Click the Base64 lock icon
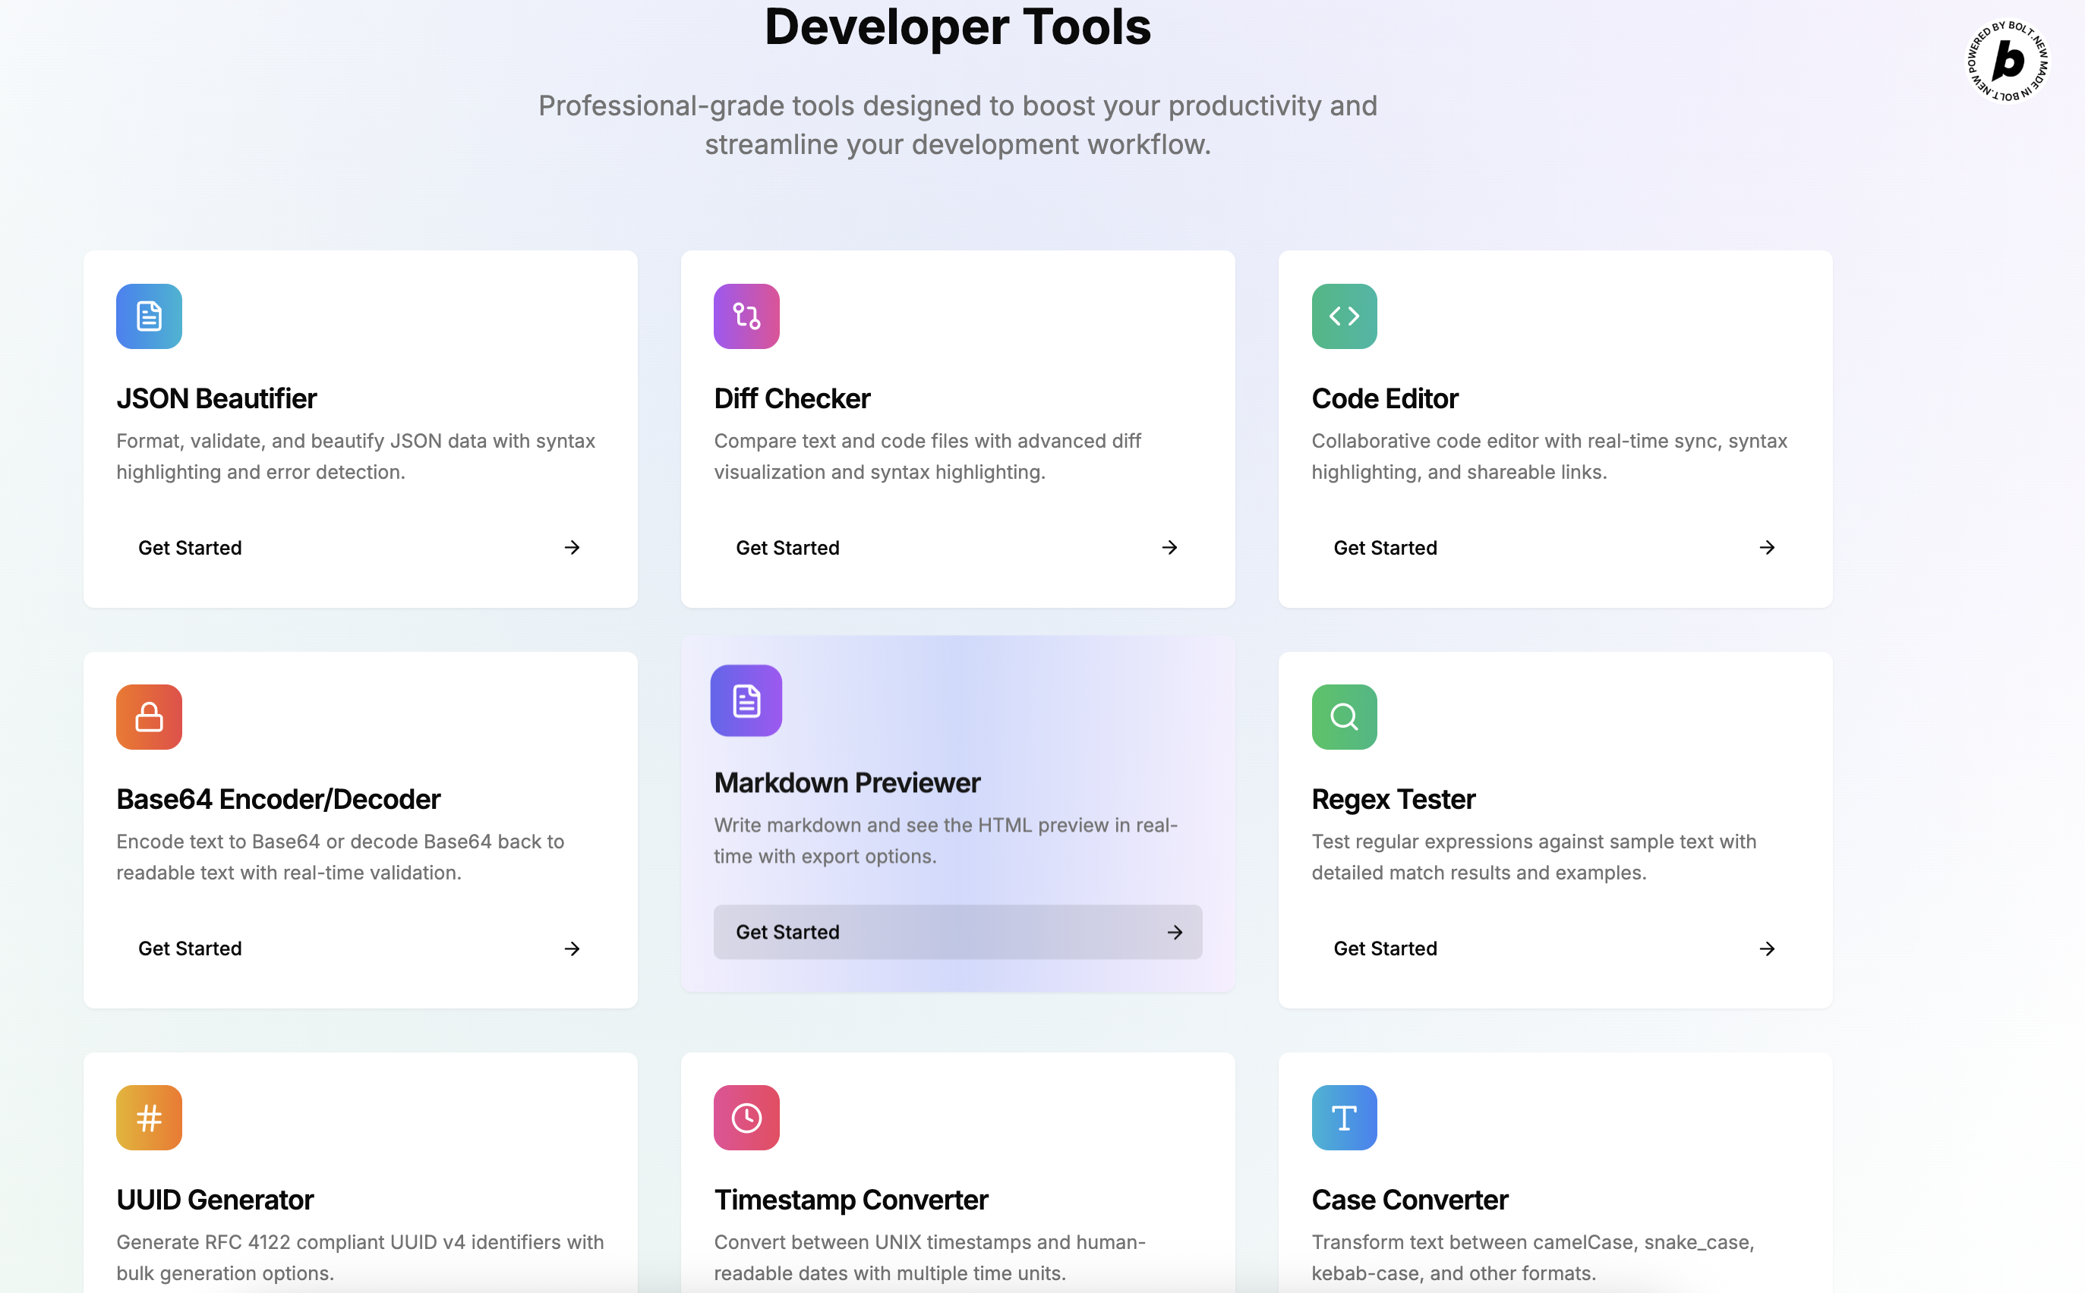 pos(149,716)
